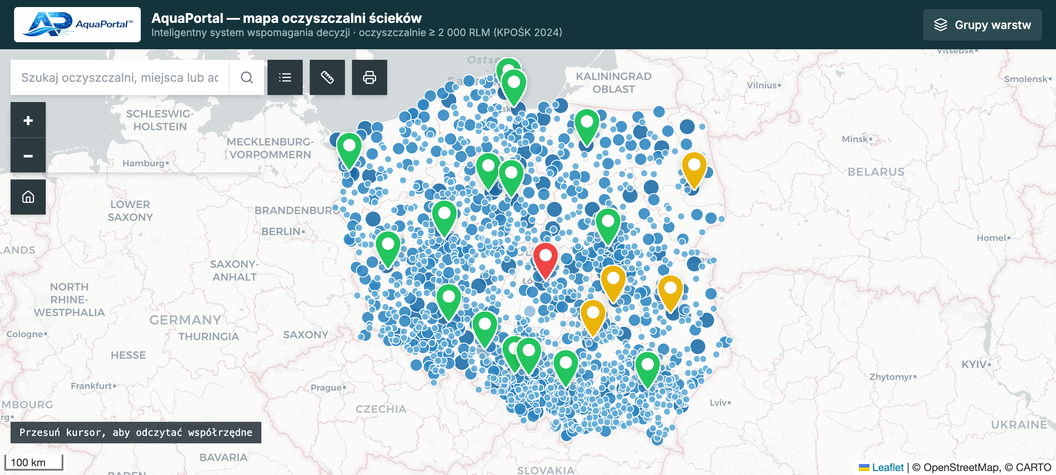Viewport: 1056px width, 475px height.
Task: Select the easternmost yellow pin in southeast Poland
Action: pos(671,294)
